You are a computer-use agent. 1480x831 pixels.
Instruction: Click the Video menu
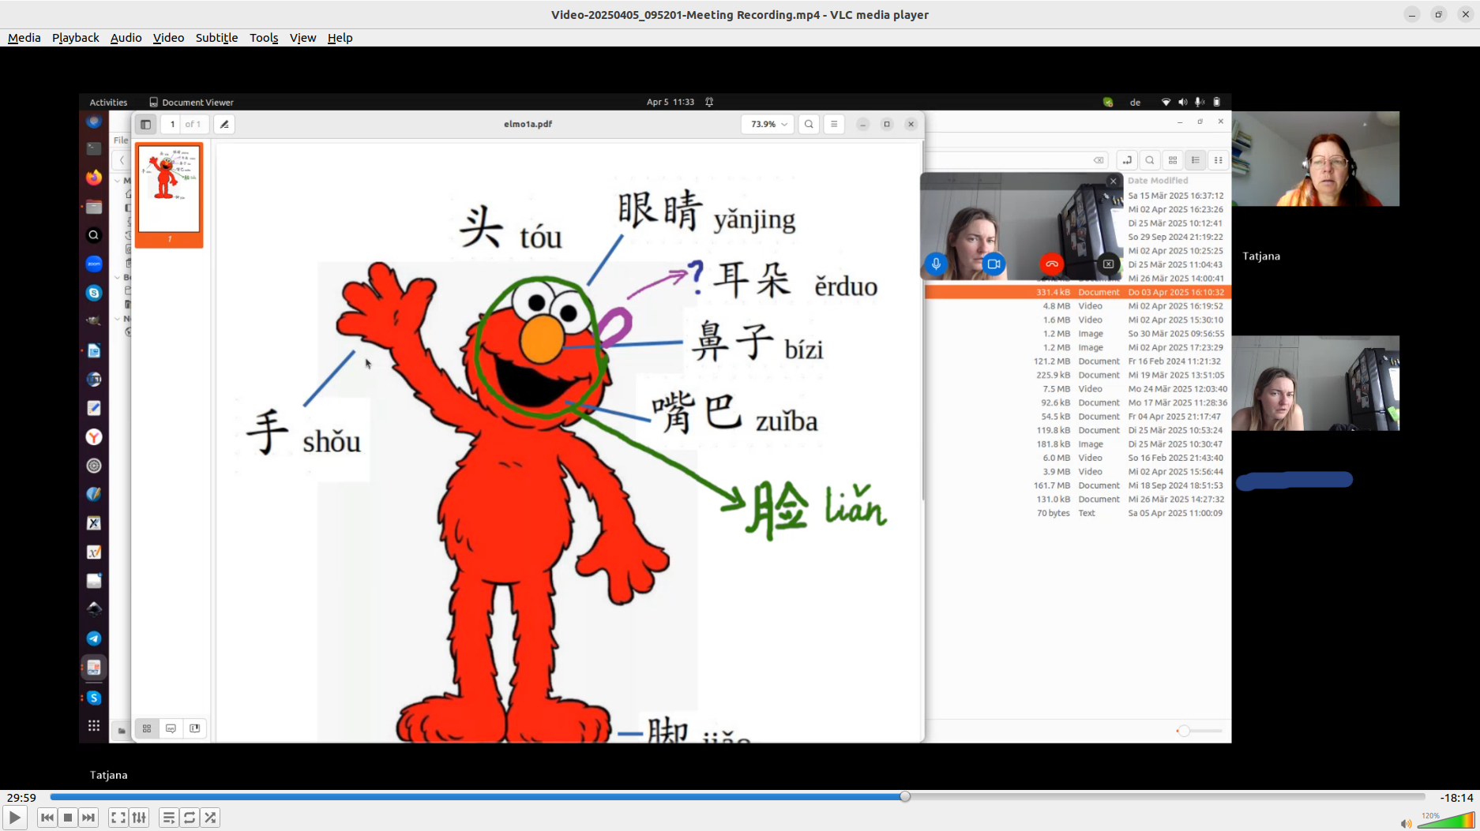pos(168,38)
